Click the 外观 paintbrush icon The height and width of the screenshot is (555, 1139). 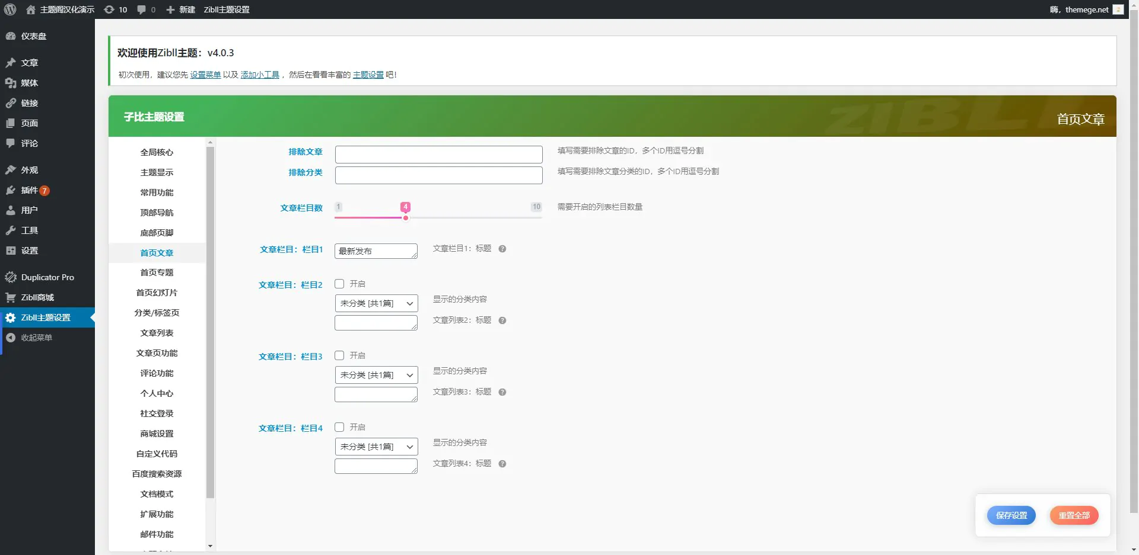(x=11, y=170)
